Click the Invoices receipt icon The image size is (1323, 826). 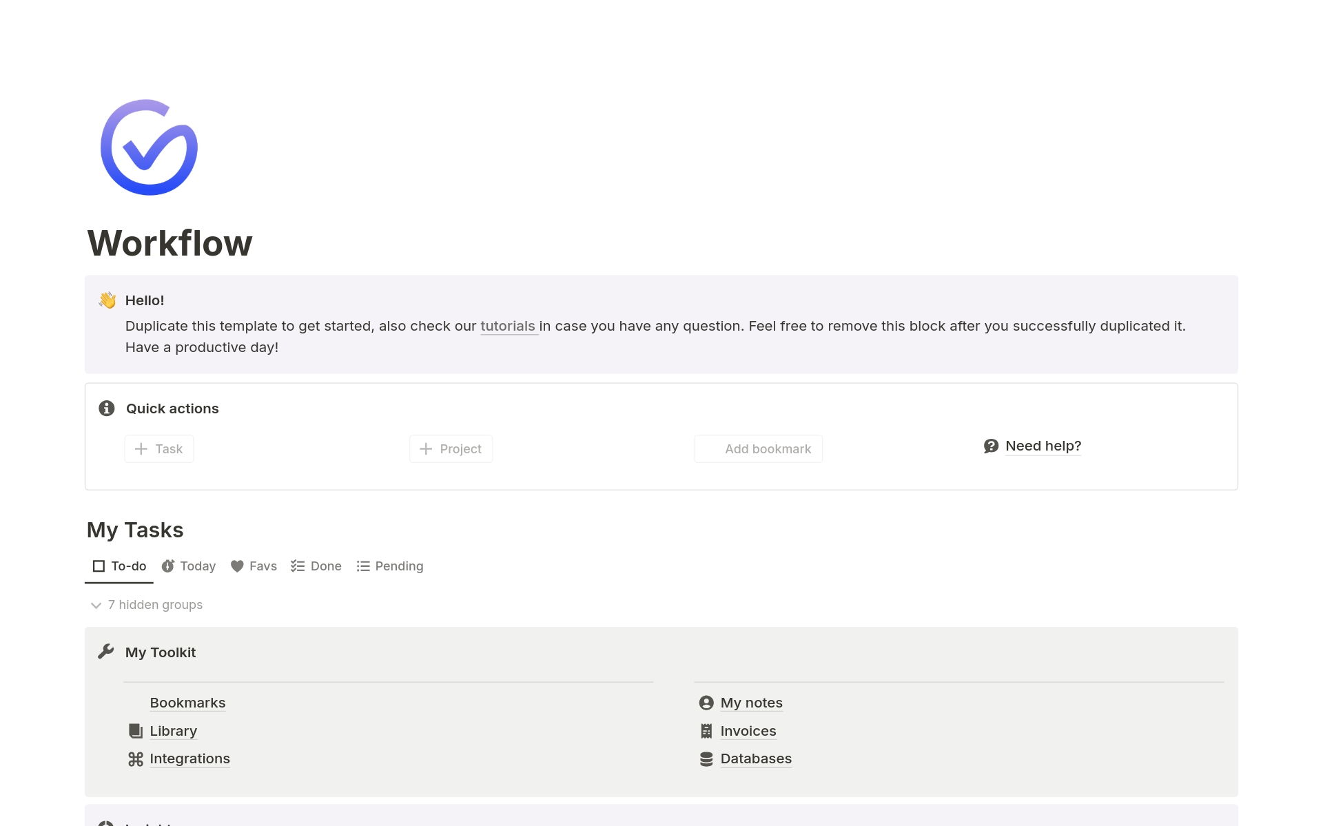(x=706, y=731)
